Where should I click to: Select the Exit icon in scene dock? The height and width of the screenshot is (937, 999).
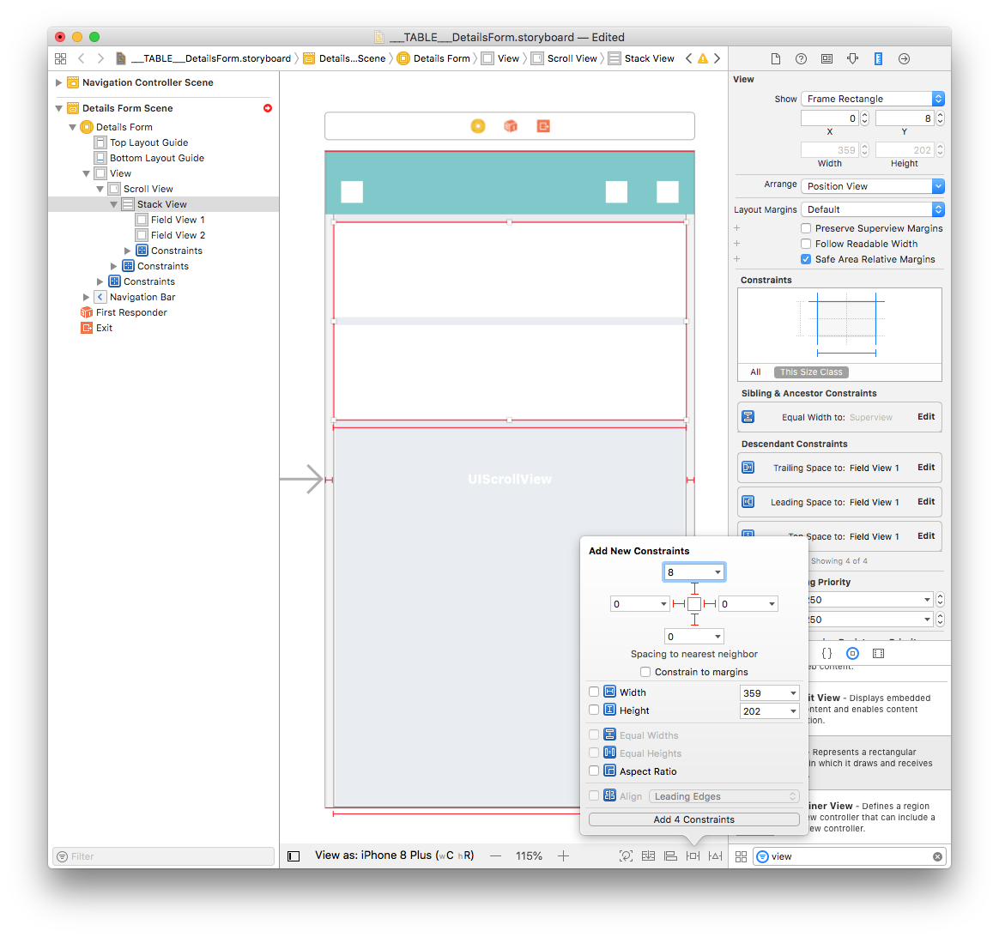point(542,126)
